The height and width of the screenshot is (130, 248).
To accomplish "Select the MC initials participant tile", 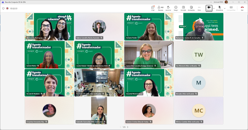I will click(x=199, y=110).
